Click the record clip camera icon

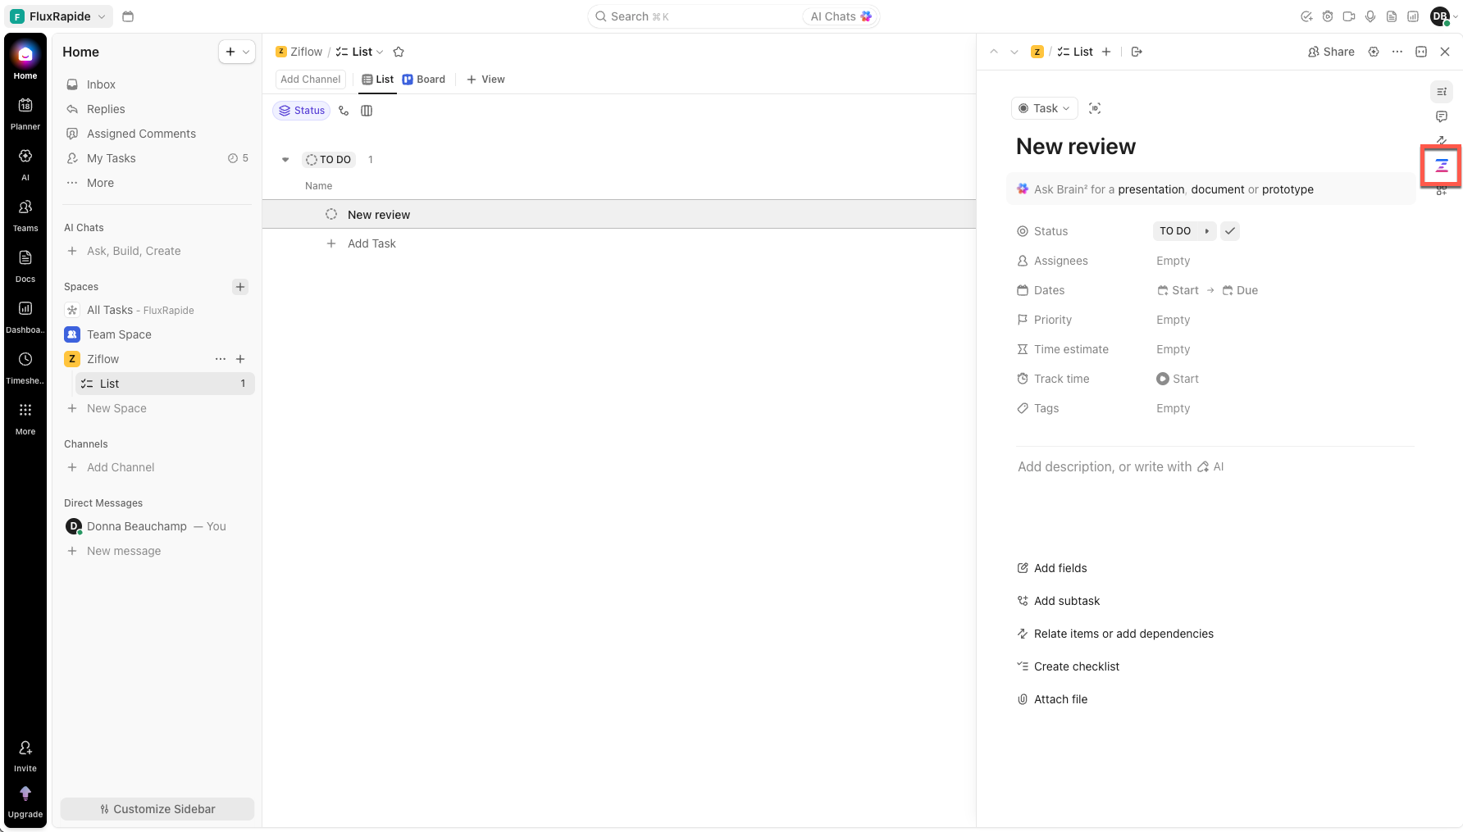coord(1349,16)
